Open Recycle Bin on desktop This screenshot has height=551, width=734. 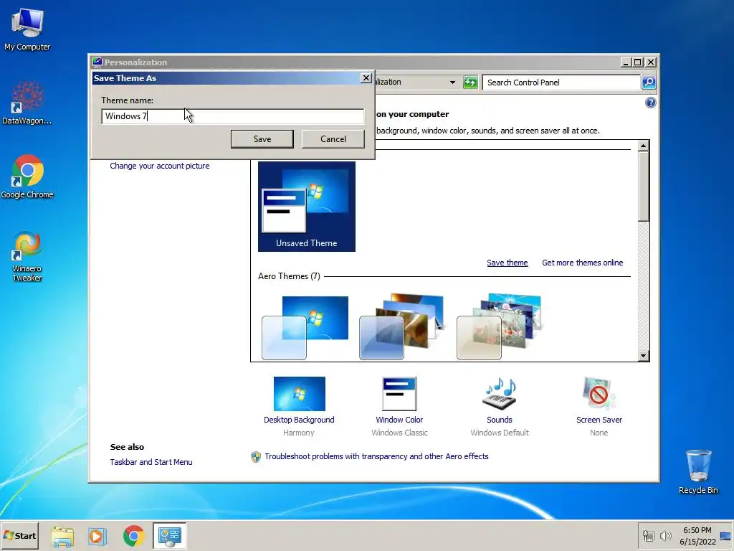(698, 471)
